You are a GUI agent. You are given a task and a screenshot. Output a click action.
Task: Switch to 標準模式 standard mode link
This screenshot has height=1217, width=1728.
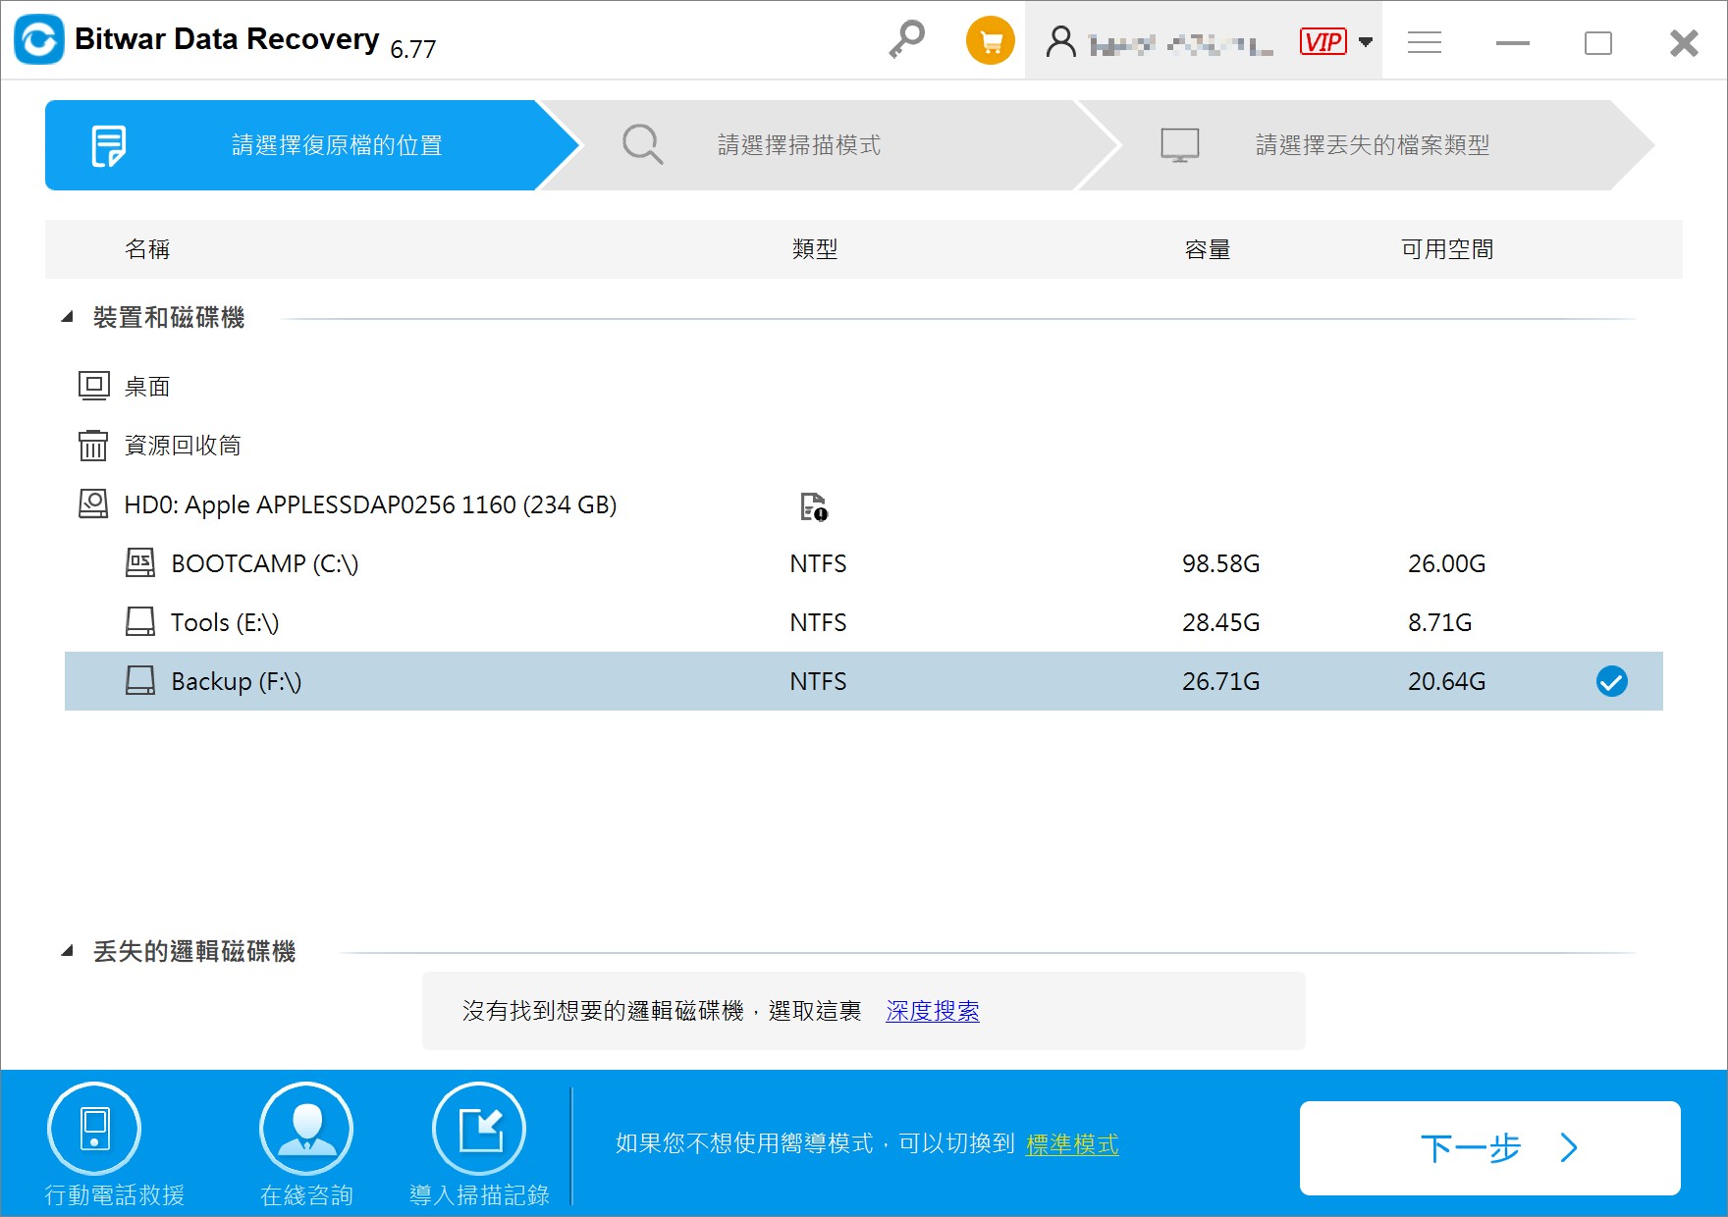1071,1144
